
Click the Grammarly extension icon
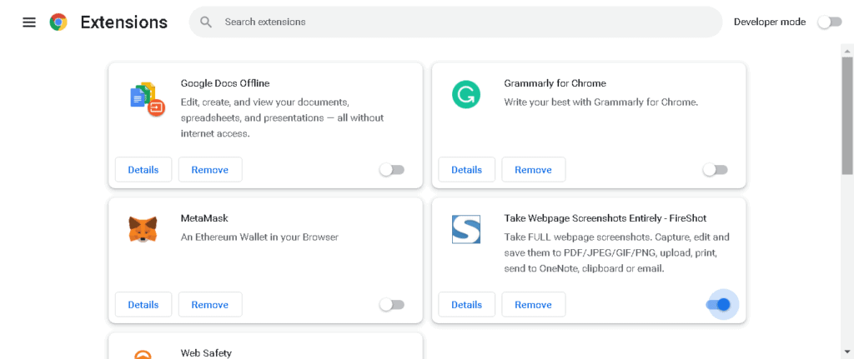[x=466, y=94]
